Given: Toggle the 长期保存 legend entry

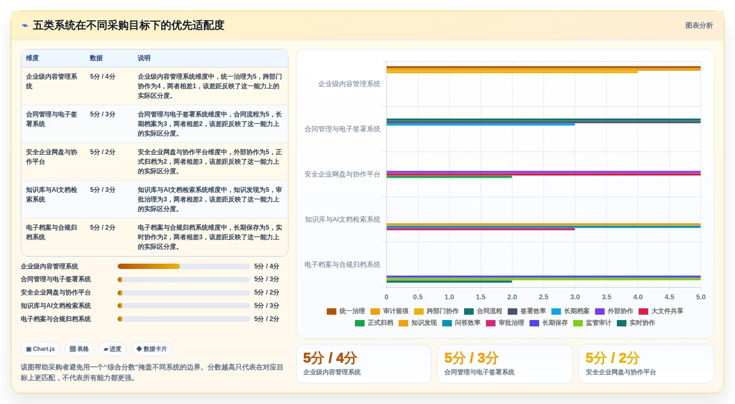Looking at the screenshot, I should [x=549, y=323].
